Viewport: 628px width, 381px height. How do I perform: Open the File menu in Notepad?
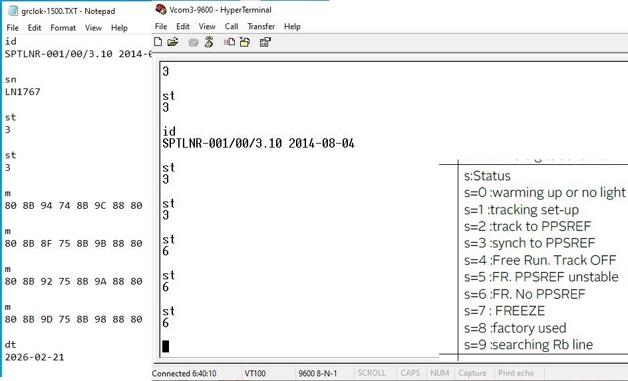tap(13, 28)
